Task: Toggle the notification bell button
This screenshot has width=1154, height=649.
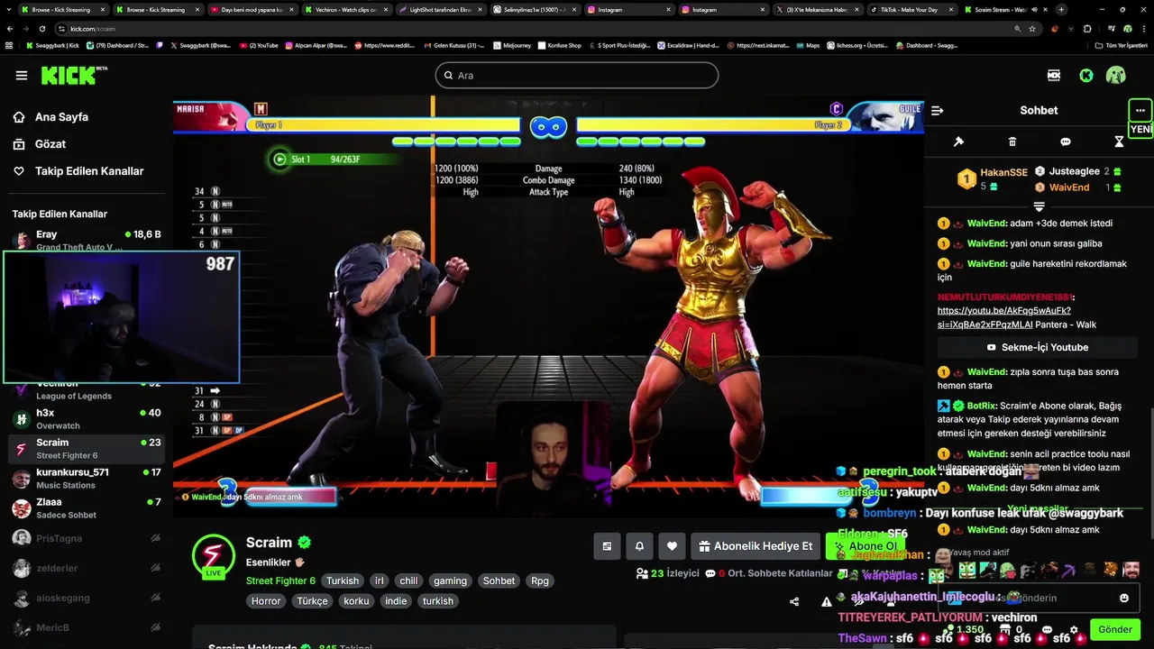Action: (639, 546)
